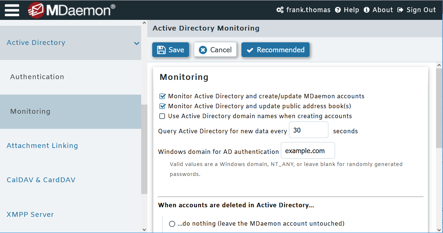Click the Sign Out arrow icon

click(400, 10)
